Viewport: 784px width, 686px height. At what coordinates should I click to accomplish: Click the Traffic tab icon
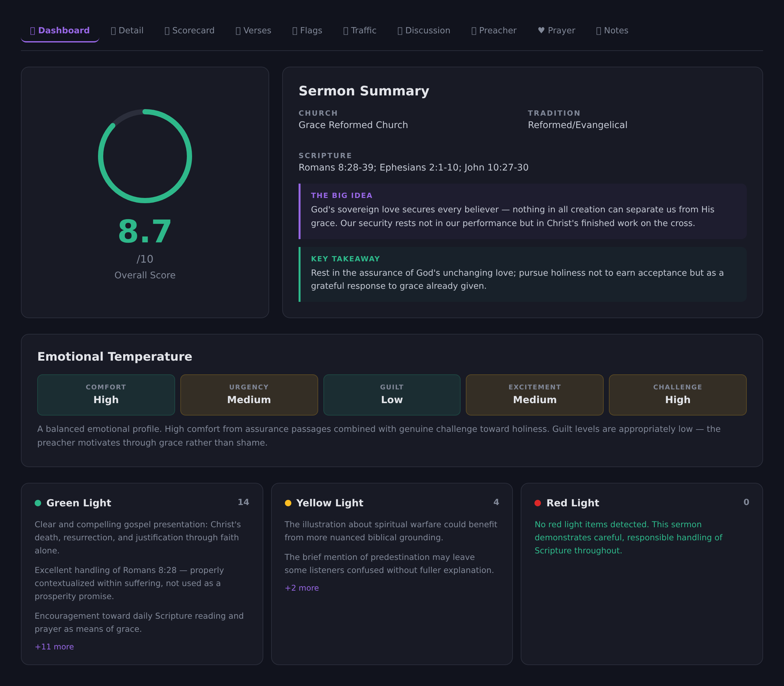[x=346, y=31]
